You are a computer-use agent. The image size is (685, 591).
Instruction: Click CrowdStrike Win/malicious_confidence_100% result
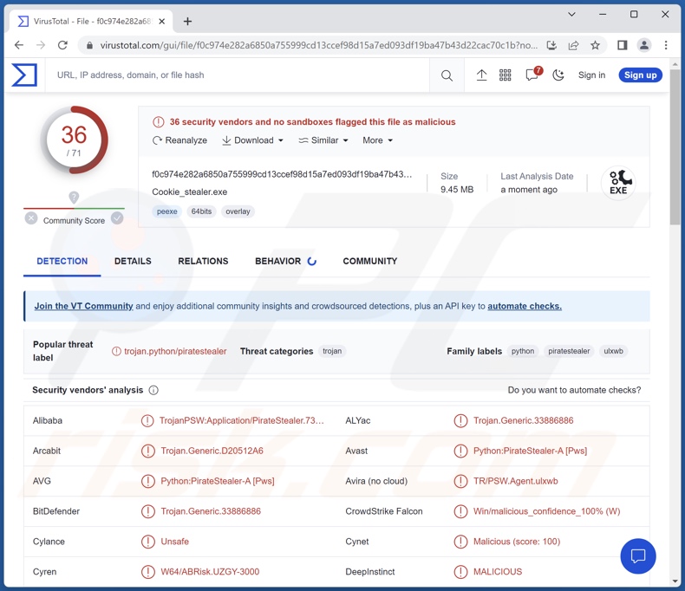(x=546, y=511)
